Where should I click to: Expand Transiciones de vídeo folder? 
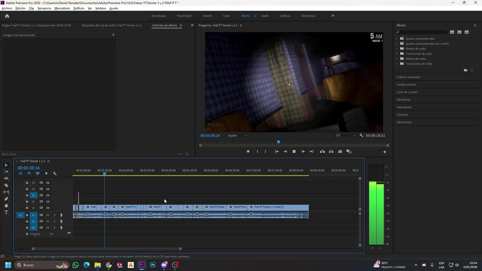(x=397, y=64)
